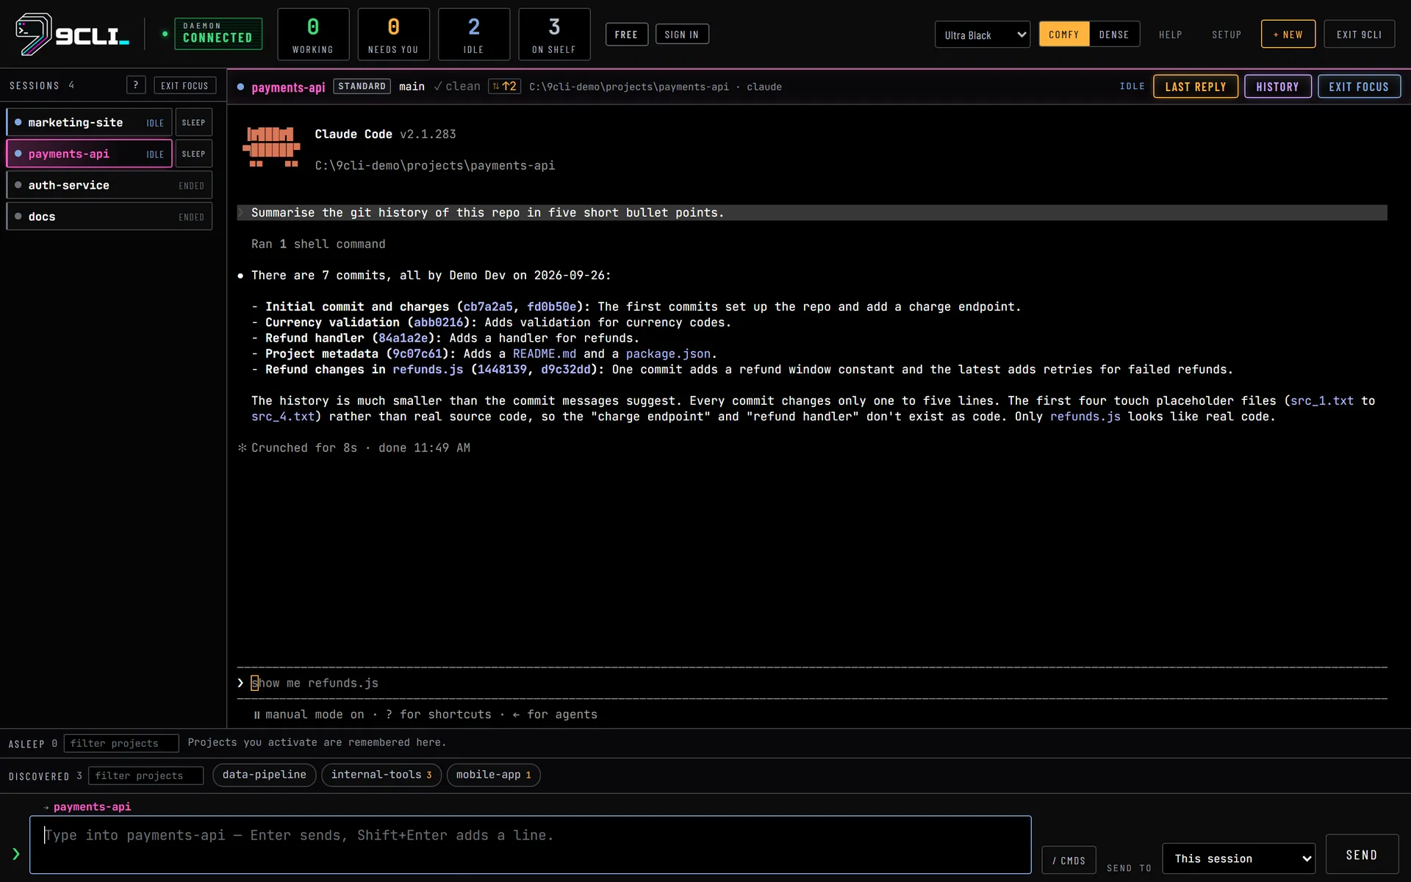The width and height of the screenshot is (1411, 882).
Task: Click the daemon connected status dot
Action: (x=165, y=34)
